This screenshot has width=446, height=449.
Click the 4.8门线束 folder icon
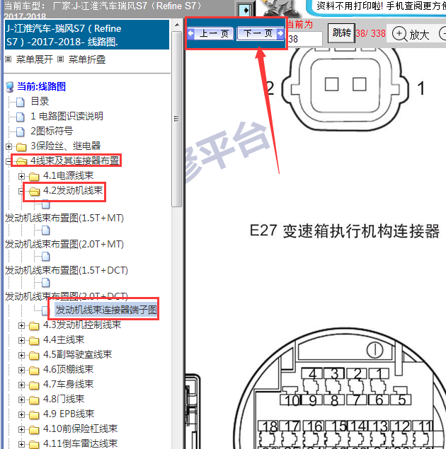click(x=34, y=400)
